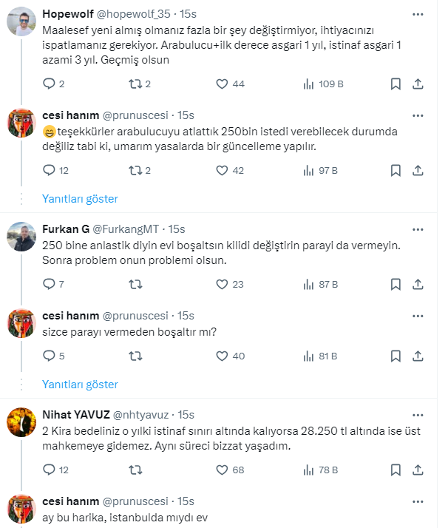Retweet Hopewolf's tweet
The width and height of the screenshot is (448, 528).
click(135, 84)
